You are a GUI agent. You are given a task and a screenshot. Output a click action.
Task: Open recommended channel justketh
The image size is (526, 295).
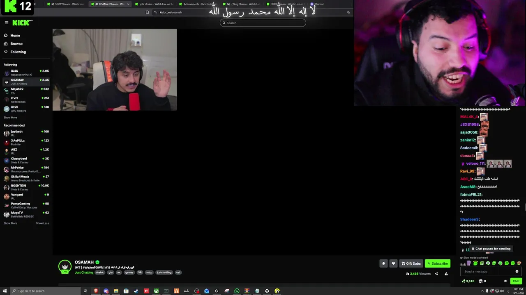point(26,133)
